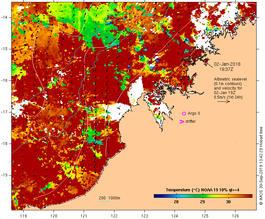Click the latitude axis label "-18"
The width and height of the screenshot is (265, 219).
(x=4, y=144)
